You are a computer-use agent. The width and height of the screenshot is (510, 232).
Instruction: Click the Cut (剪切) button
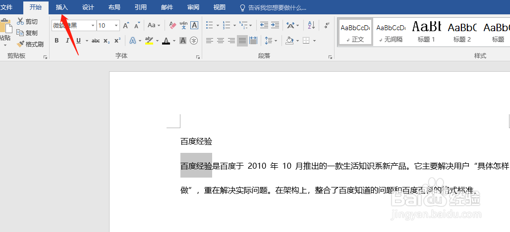pos(27,22)
